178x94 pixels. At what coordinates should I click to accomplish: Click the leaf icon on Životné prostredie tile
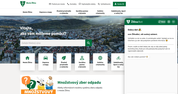coord(64,58)
